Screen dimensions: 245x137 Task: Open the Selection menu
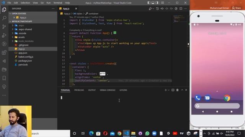click(25, 3)
